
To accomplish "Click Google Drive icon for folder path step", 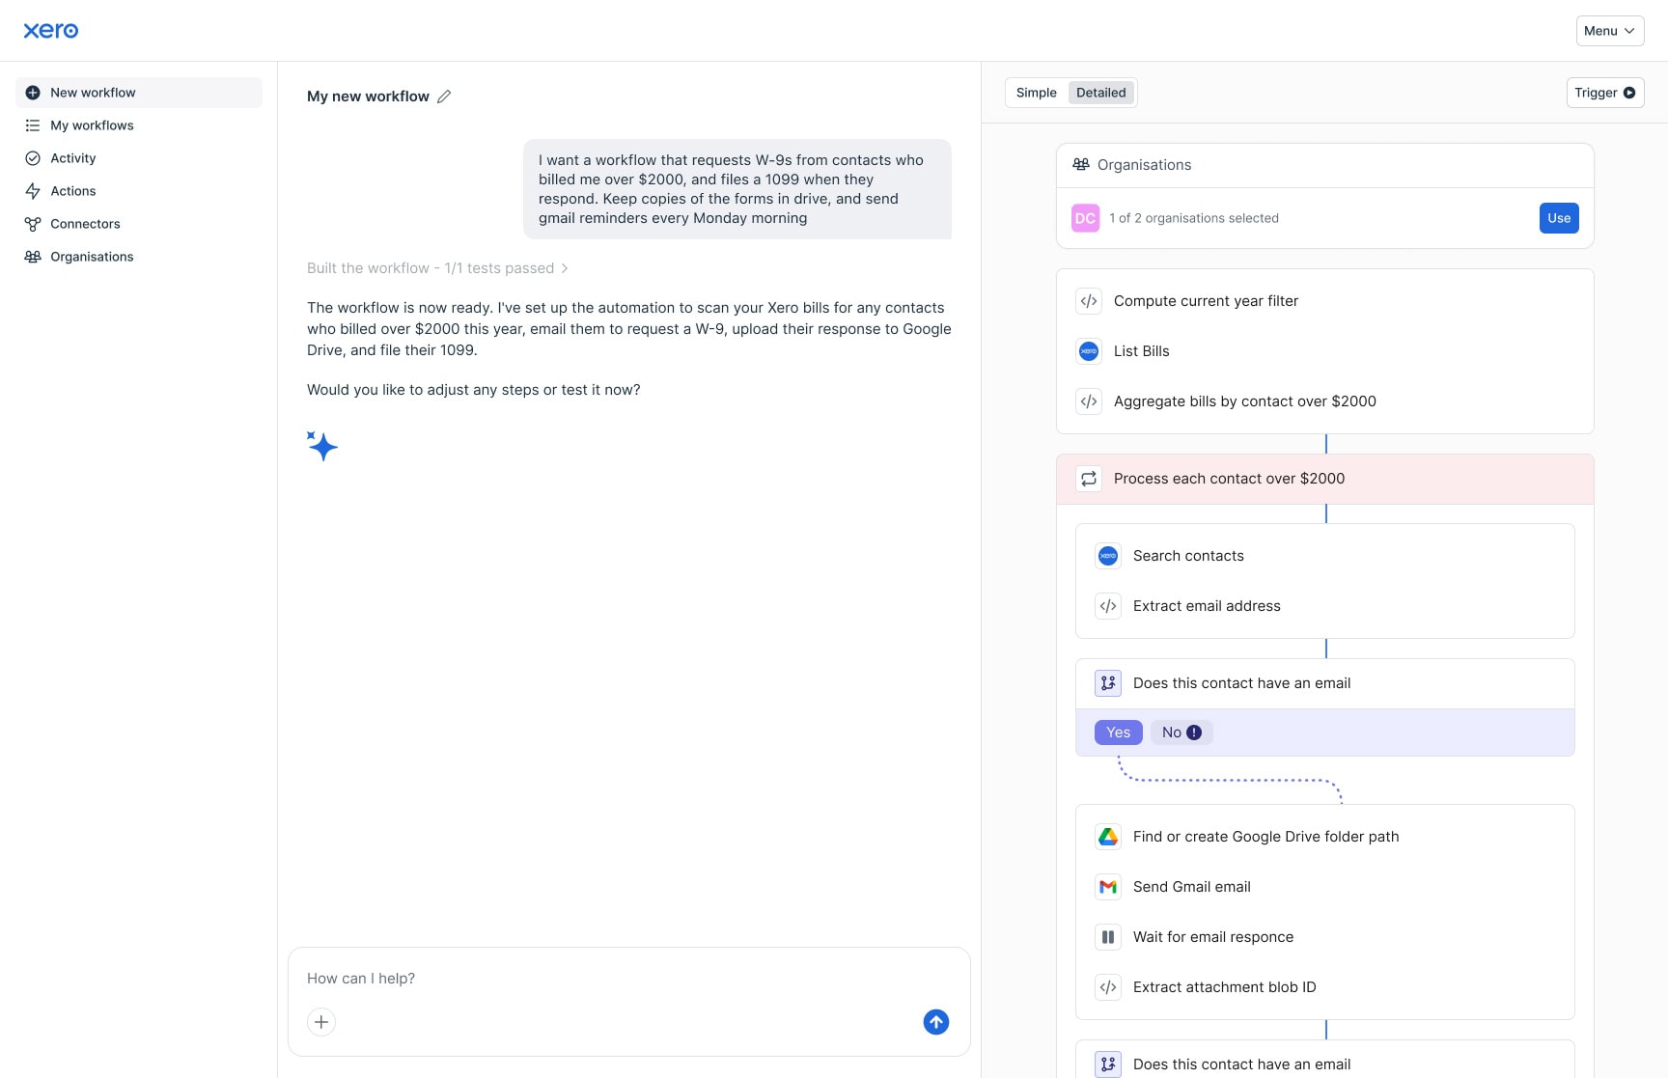I will click(1108, 837).
